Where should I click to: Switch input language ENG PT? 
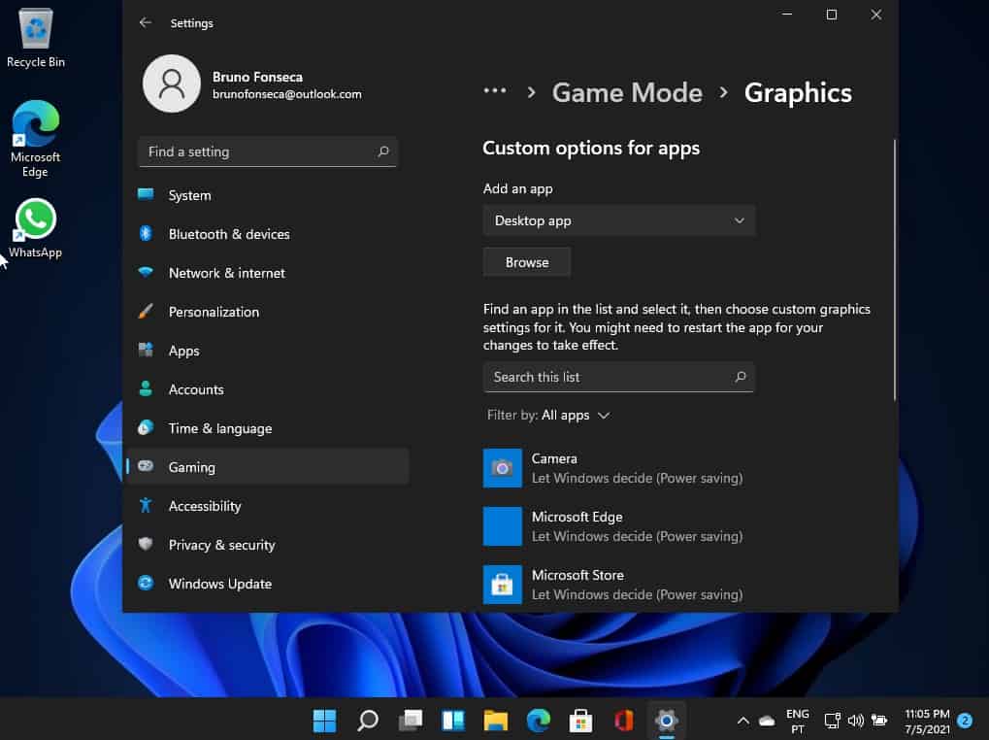(x=797, y=722)
